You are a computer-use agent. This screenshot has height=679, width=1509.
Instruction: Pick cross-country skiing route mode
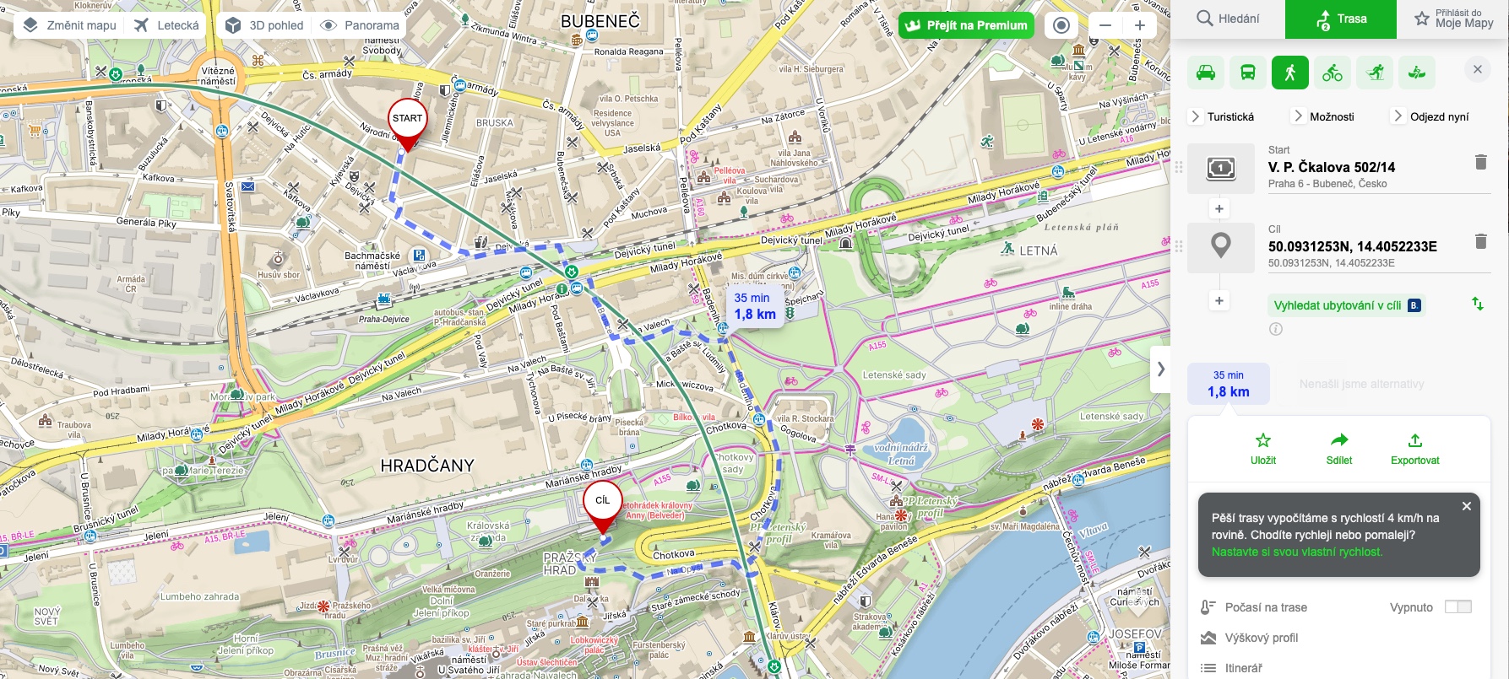pos(1417,73)
